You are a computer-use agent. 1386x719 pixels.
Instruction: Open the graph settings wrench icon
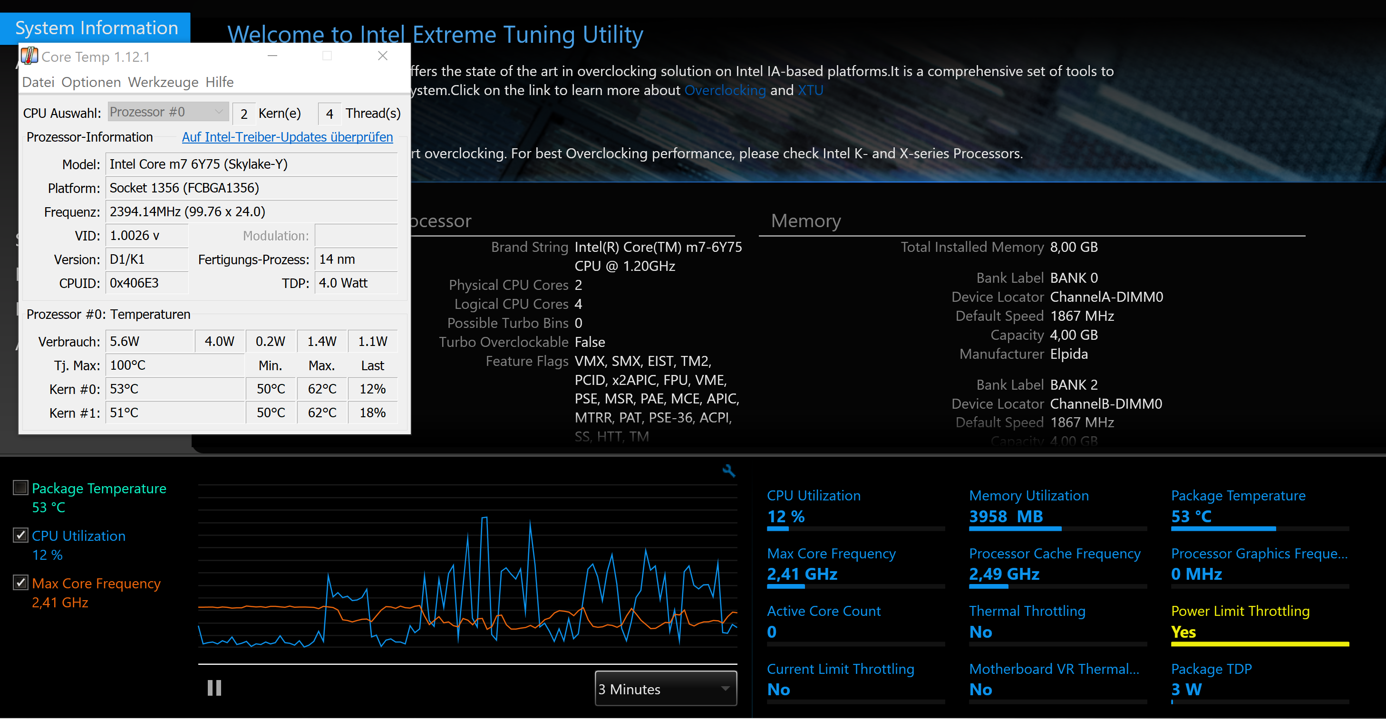pyautogui.click(x=728, y=471)
